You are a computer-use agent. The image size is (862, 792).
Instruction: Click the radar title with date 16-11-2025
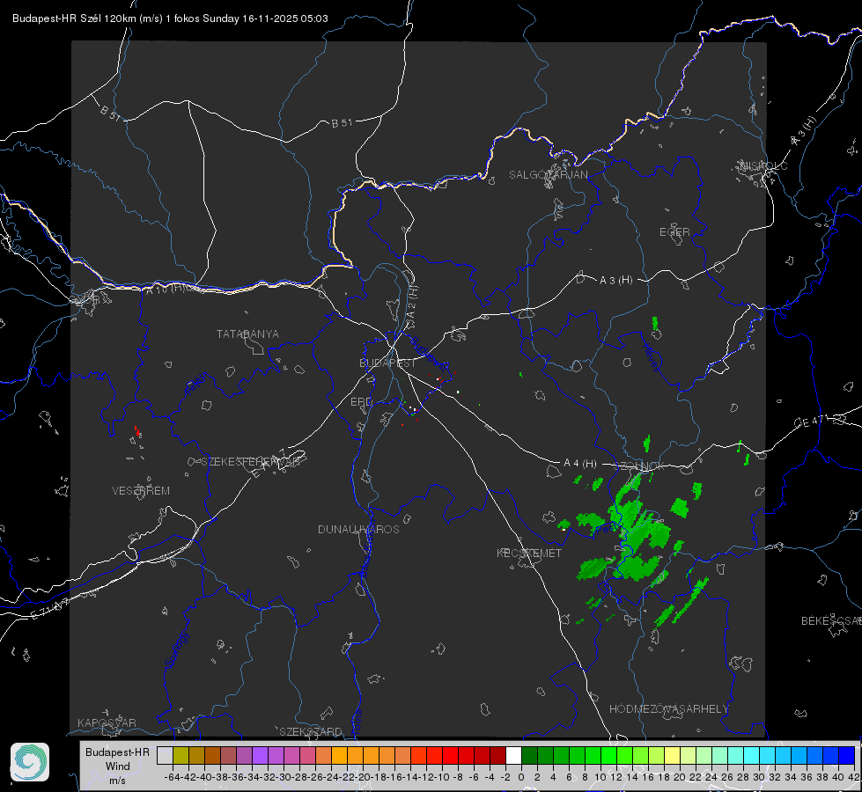[170, 18]
